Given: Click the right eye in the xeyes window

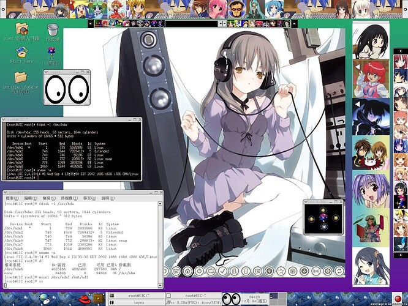Looking at the screenshot, I should [78, 89].
